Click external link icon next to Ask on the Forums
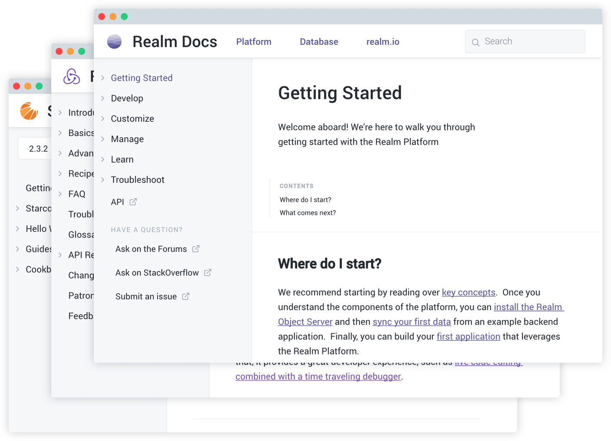The height and width of the screenshot is (441, 611). 196,249
